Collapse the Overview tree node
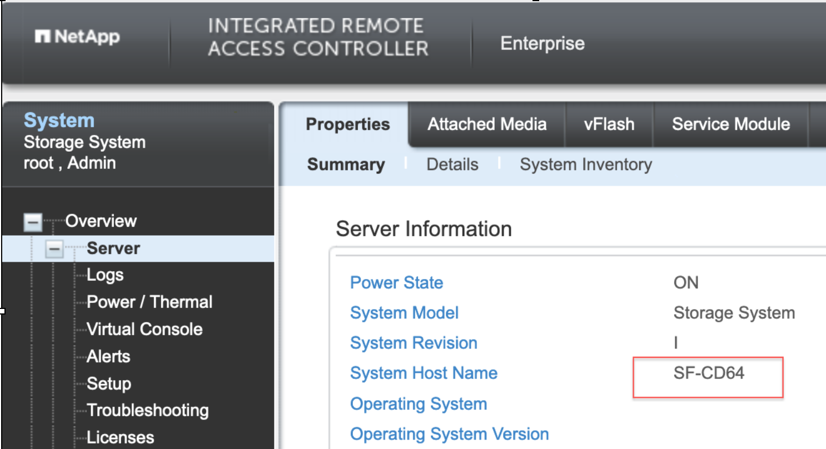This screenshot has width=826, height=449. click(32, 222)
